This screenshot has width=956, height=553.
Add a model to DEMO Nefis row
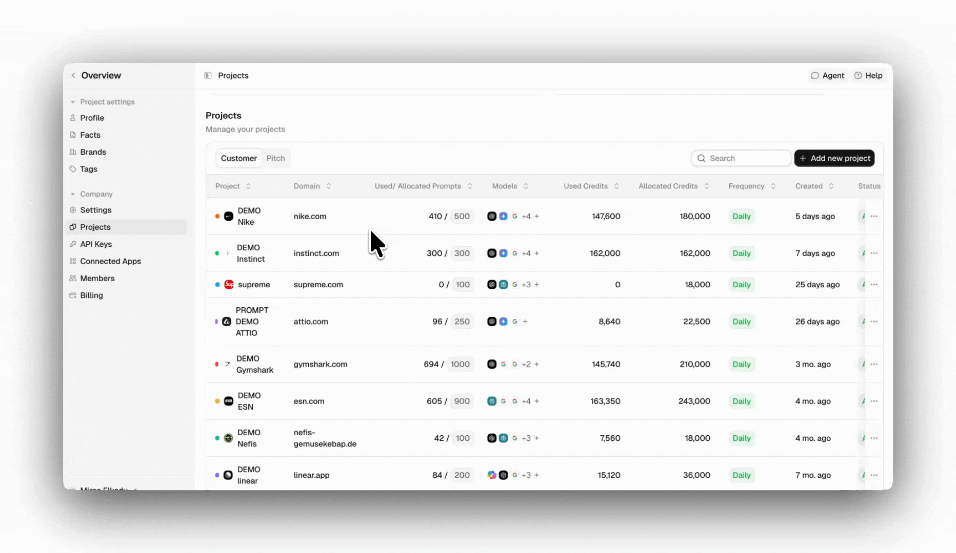coord(537,438)
